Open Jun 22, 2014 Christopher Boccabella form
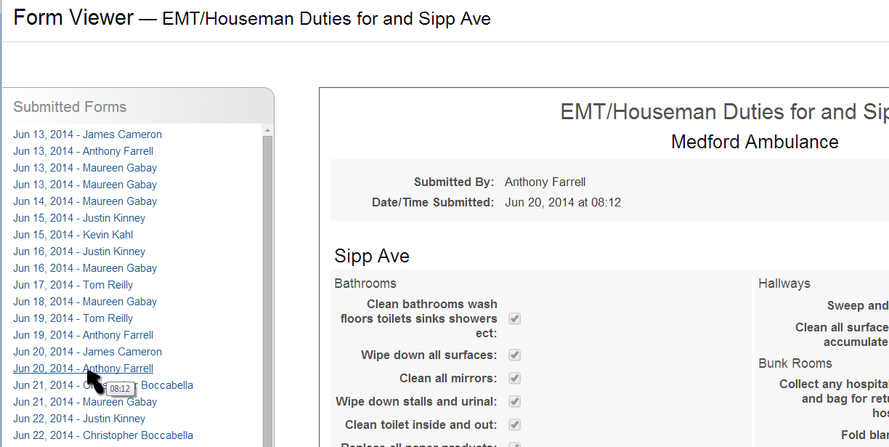 pos(103,435)
